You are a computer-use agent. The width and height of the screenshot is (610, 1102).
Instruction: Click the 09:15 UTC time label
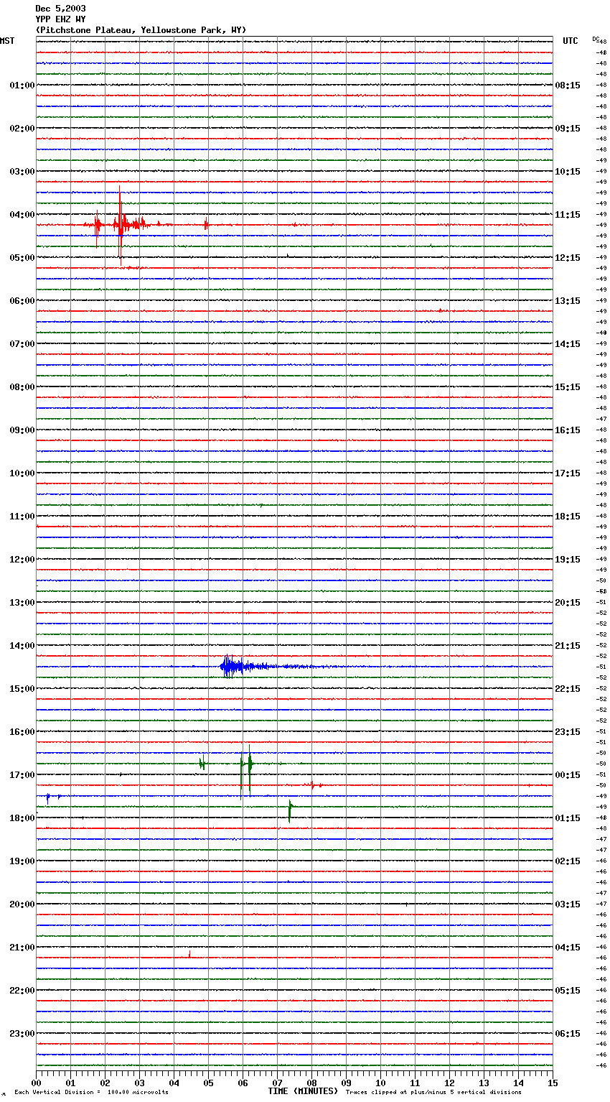coord(568,129)
